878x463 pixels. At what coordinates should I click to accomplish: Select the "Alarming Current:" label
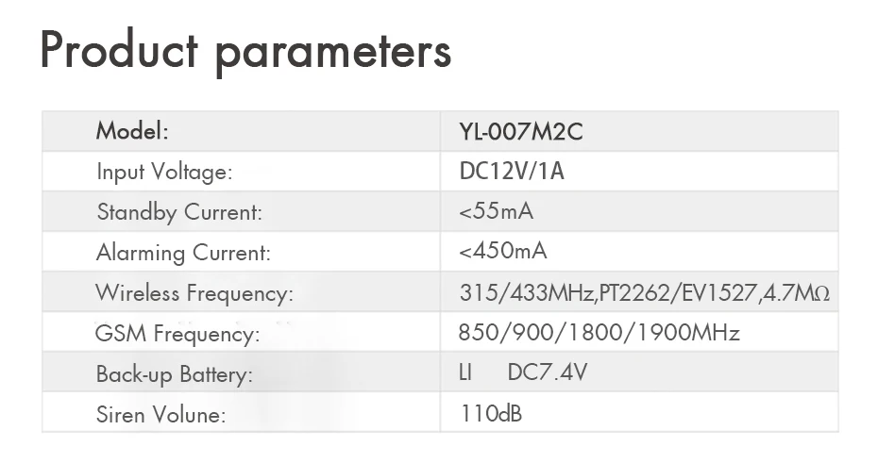(183, 253)
